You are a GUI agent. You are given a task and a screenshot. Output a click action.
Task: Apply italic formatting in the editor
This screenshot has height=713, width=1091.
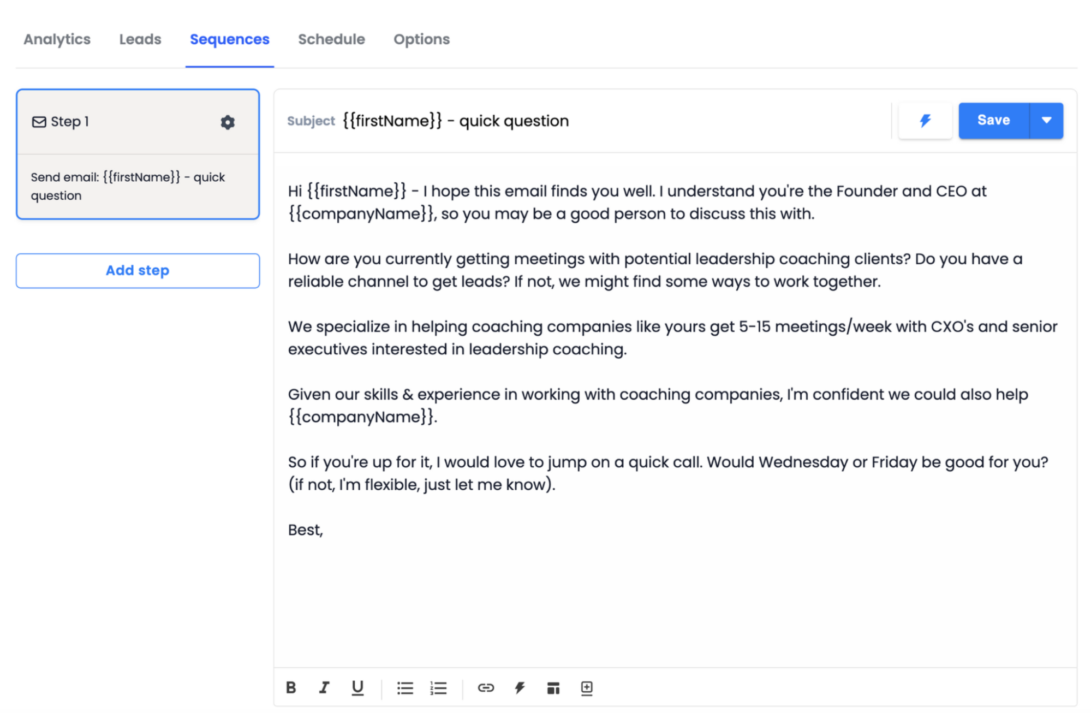click(324, 687)
